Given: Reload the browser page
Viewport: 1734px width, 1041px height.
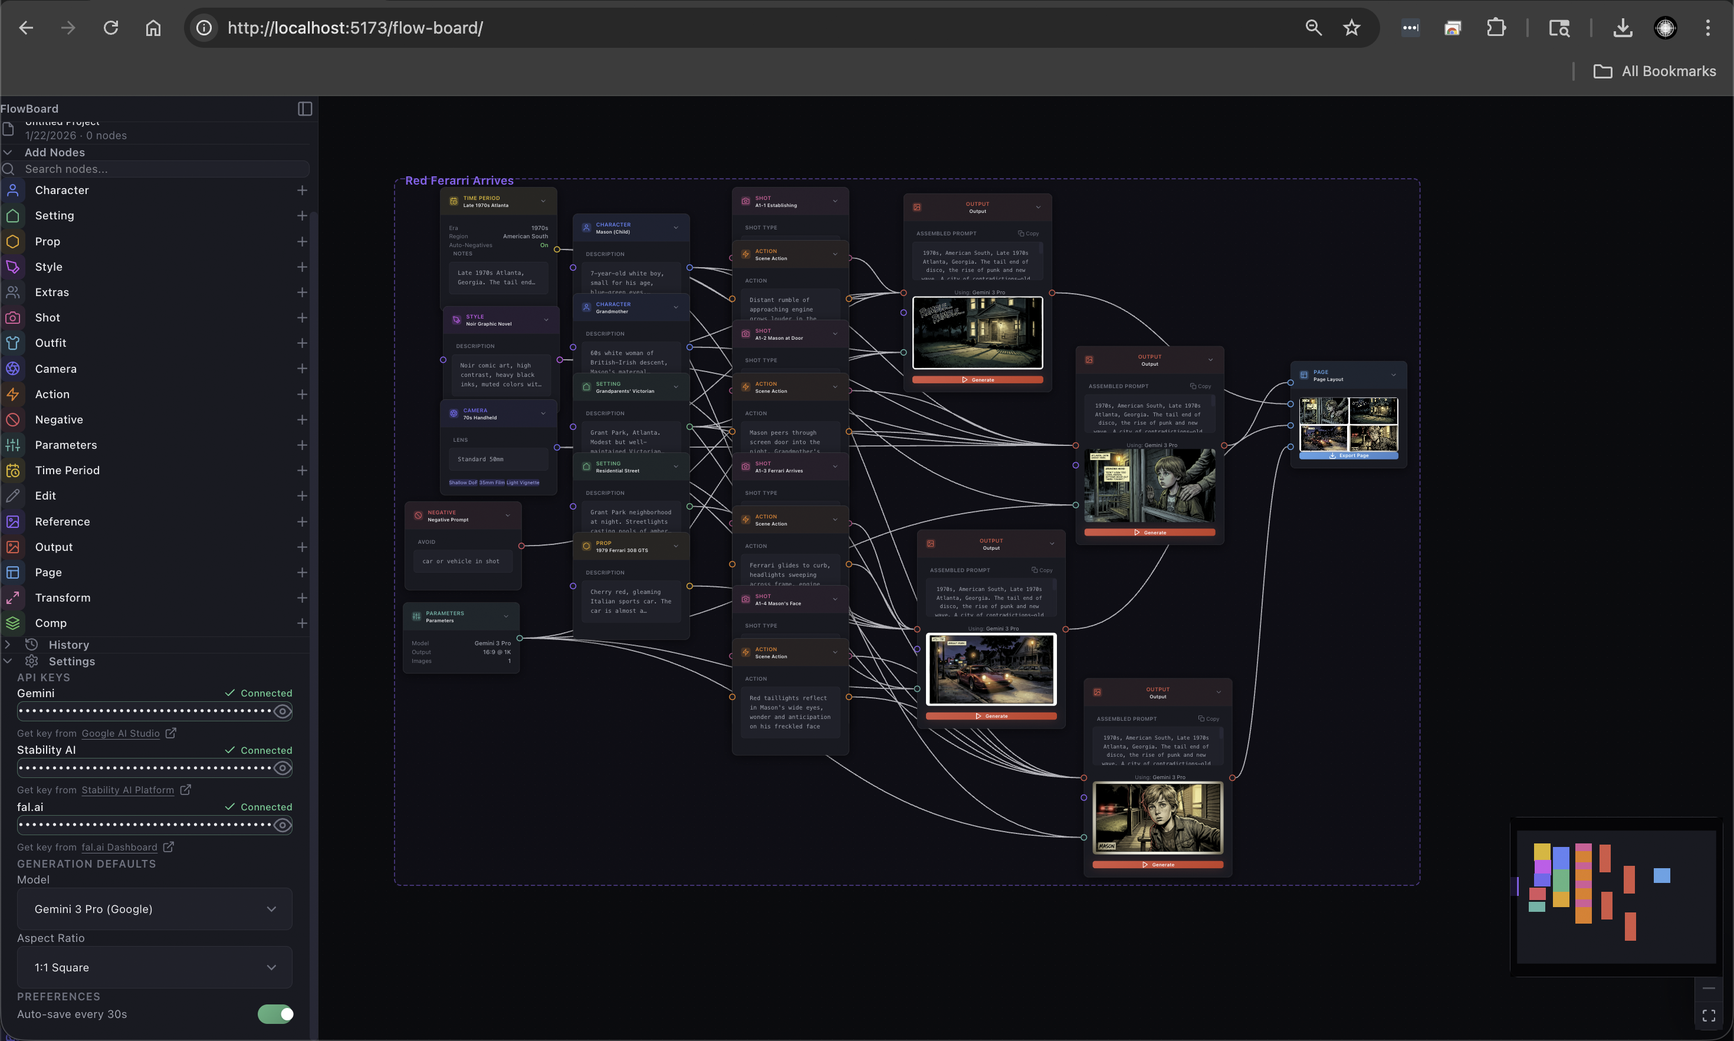Looking at the screenshot, I should tap(111, 28).
